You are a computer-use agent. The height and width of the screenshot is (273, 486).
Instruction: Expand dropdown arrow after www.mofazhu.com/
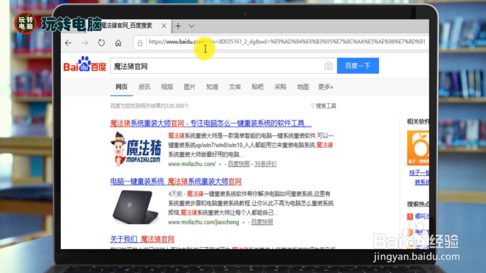click(220, 164)
